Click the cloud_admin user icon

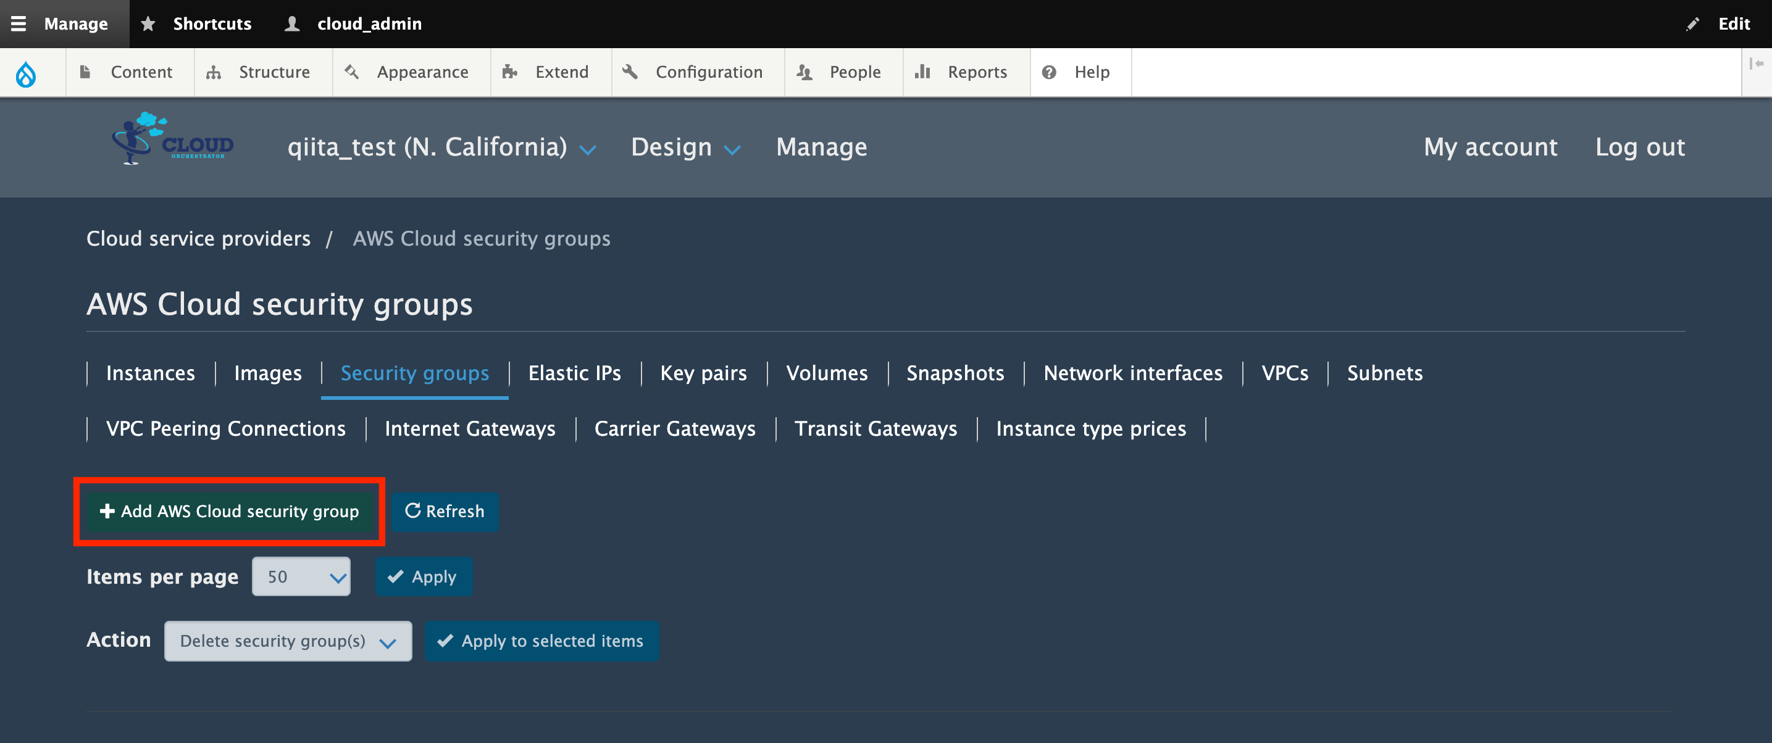(293, 23)
